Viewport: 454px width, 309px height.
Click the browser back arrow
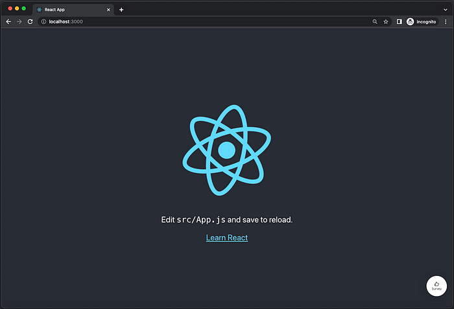click(x=8, y=21)
